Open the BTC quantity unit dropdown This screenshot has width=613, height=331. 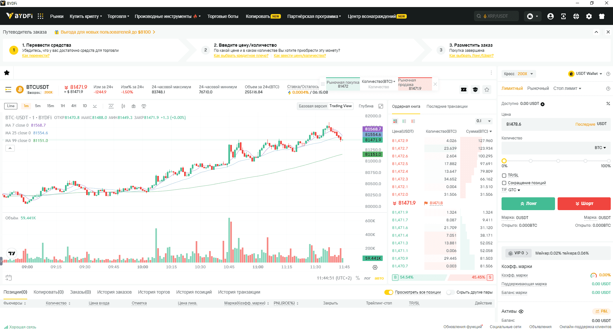coord(600,147)
